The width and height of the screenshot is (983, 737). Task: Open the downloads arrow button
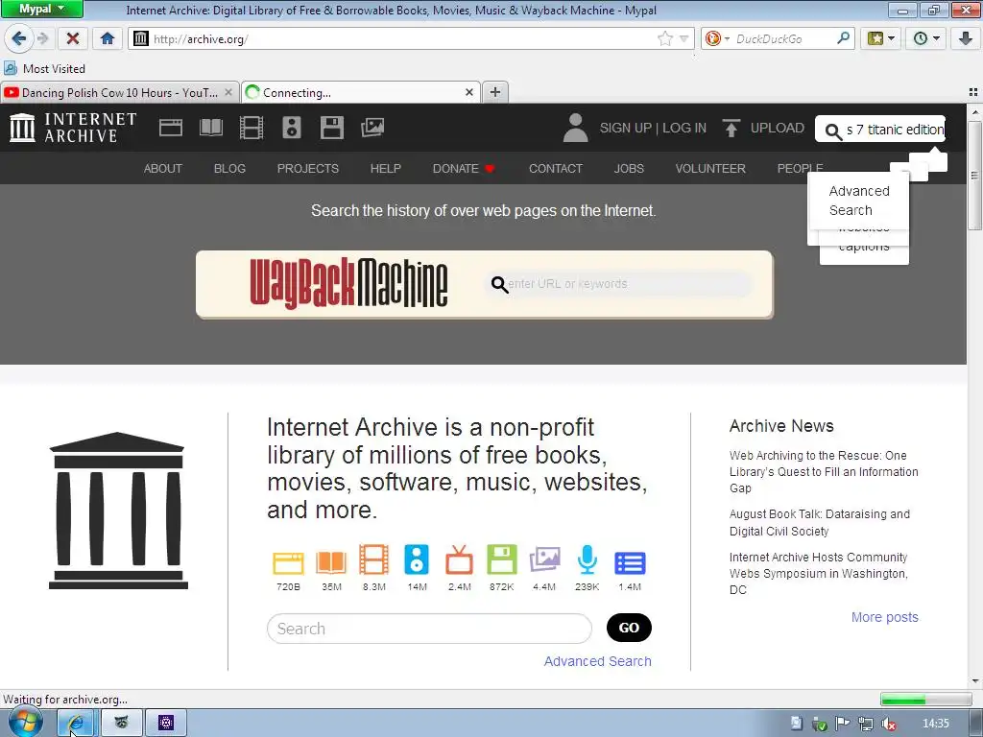966,38
